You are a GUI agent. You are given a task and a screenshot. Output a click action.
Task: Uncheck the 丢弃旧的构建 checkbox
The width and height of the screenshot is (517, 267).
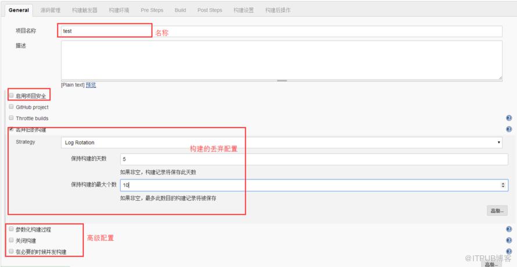tap(11, 129)
